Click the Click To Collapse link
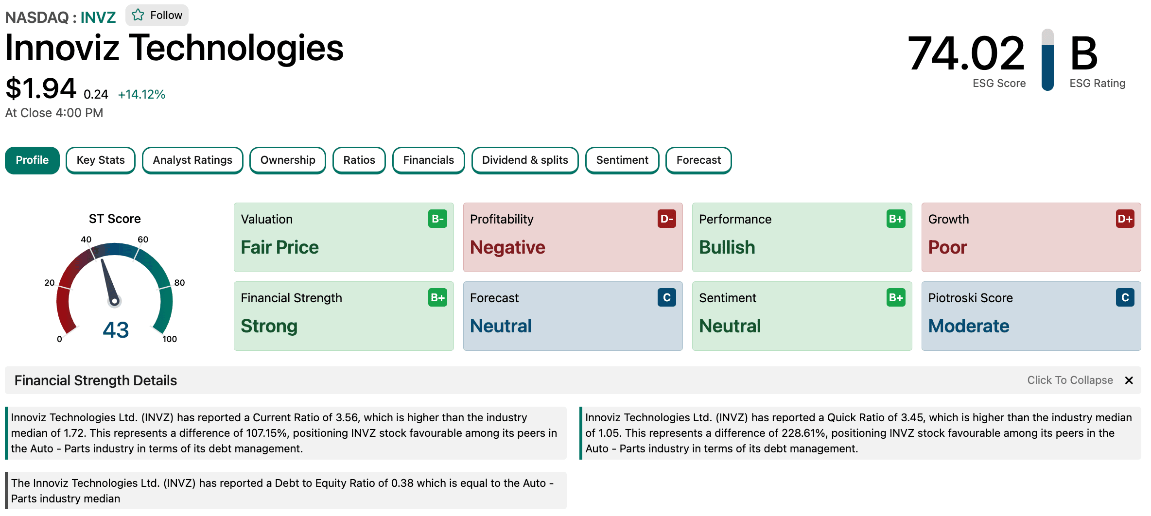This screenshot has height=516, width=1151. pyautogui.click(x=1070, y=380)
